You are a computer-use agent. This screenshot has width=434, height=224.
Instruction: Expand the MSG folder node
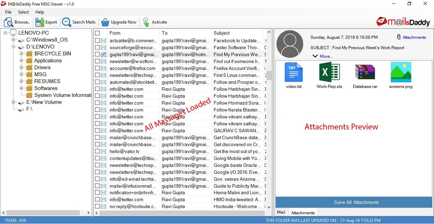pos(22,74)
